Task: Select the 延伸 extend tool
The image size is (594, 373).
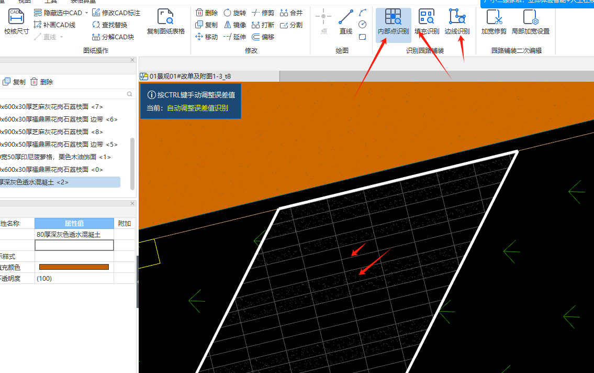Action: [235, 37]
